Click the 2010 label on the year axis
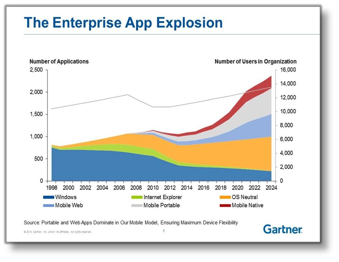Screen dimensions: 339x262 coord(154,188)
